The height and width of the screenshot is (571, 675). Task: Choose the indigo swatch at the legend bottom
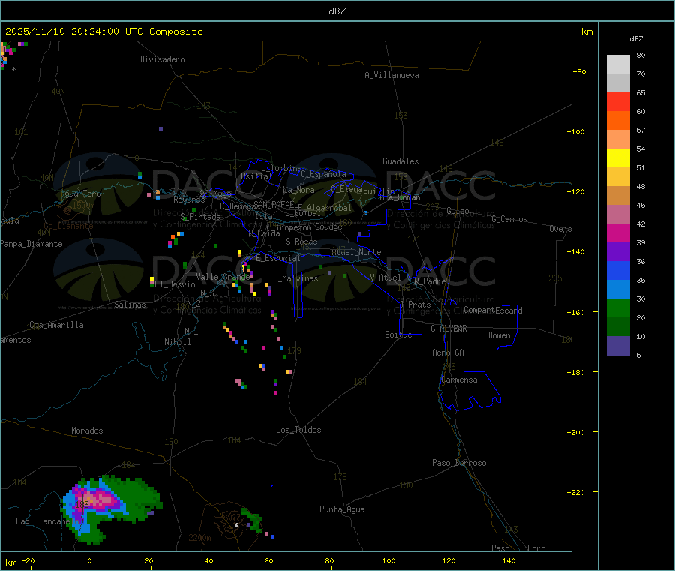618,346
